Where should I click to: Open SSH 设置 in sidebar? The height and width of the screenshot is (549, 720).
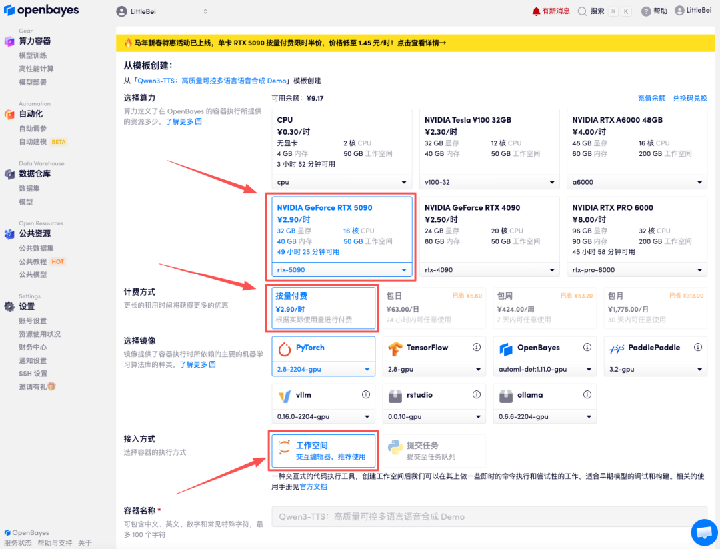click(33, 374)
